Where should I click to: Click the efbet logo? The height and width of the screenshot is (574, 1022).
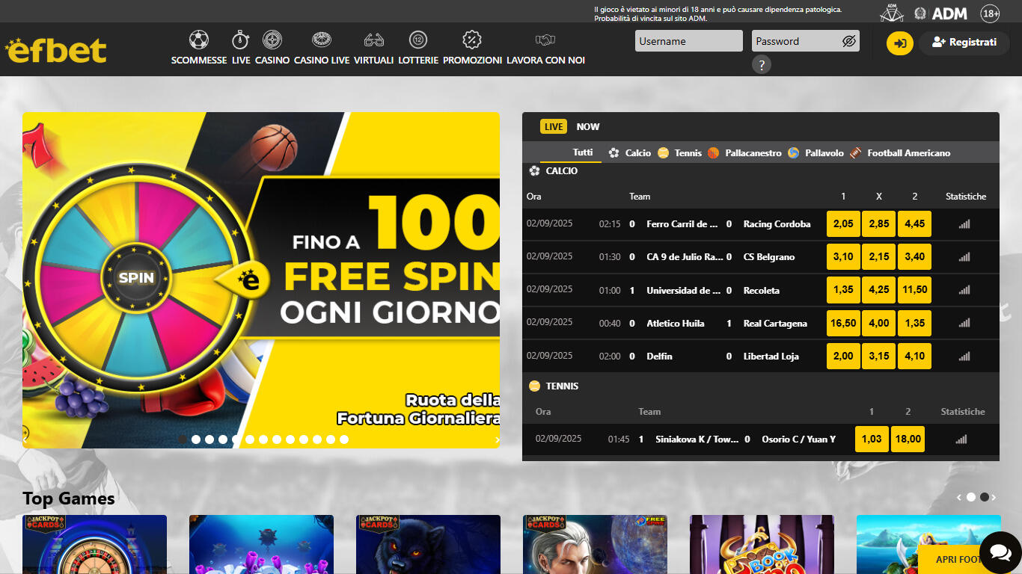(56, 49)
